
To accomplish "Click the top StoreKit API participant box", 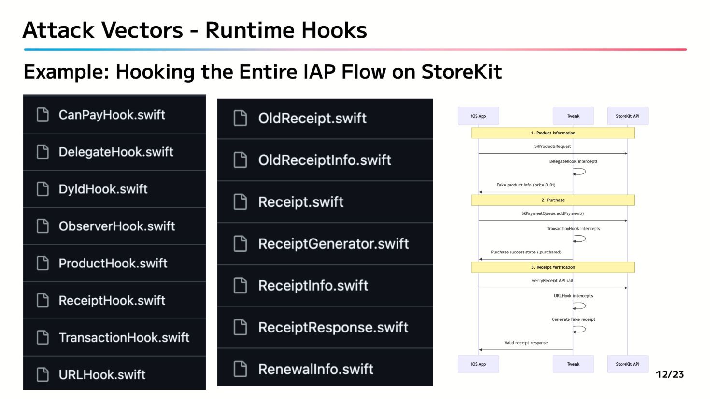I will pyautogui.click(x=627, y=116).
